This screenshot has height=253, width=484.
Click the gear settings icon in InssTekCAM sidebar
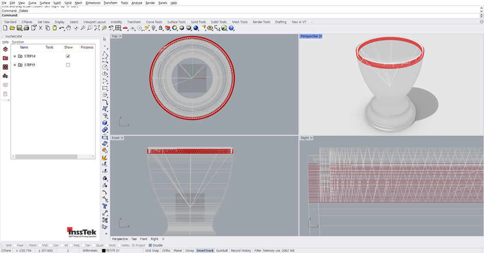click(x=6, y=67)
